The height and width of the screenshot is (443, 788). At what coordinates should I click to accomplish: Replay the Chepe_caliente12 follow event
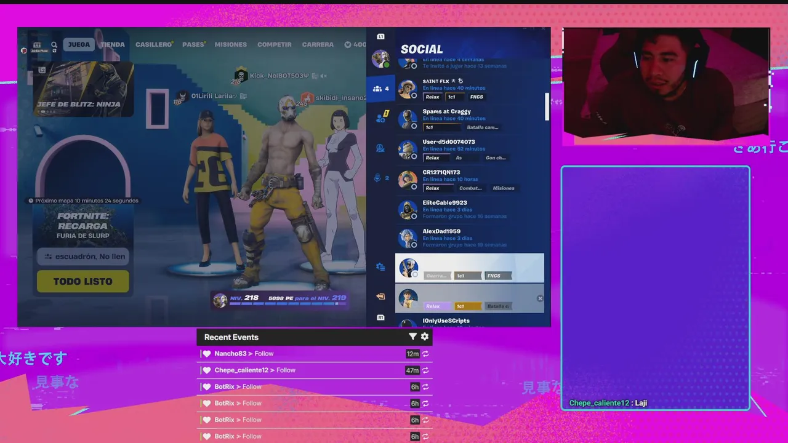click(425, 370)
